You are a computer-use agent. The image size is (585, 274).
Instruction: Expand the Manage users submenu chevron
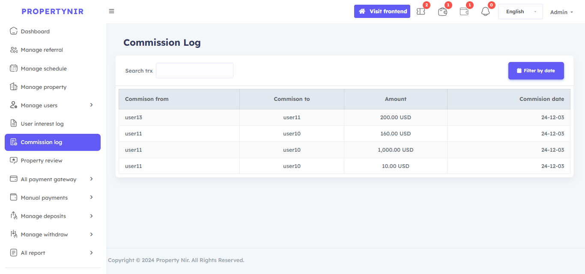click(x=91, y=105)
